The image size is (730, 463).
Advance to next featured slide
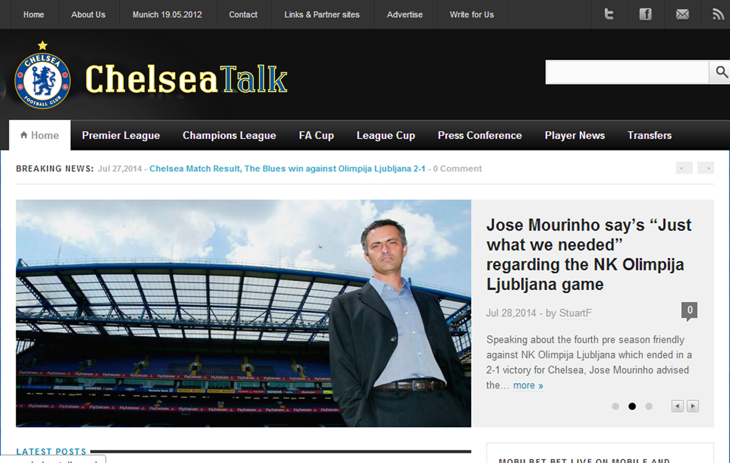(693, 406)
